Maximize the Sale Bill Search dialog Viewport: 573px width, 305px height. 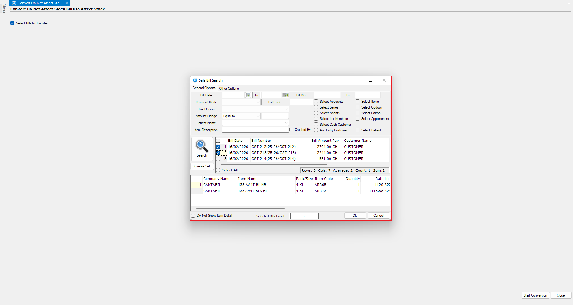pyautogui.click(x=370, y=80)
